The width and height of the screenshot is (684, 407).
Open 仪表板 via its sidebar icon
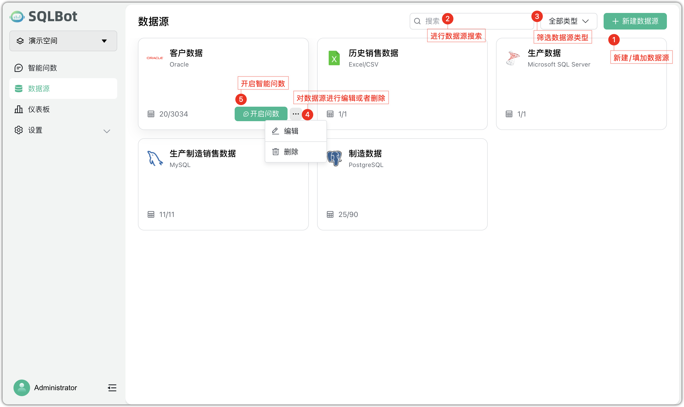pyautogui.click(x=18, y=109)
